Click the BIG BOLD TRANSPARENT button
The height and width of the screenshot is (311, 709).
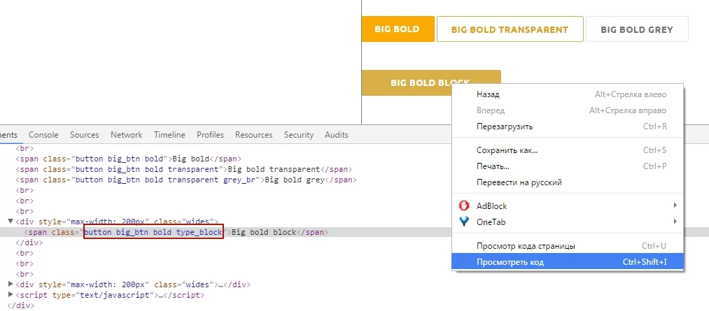(x=510, y=29)
